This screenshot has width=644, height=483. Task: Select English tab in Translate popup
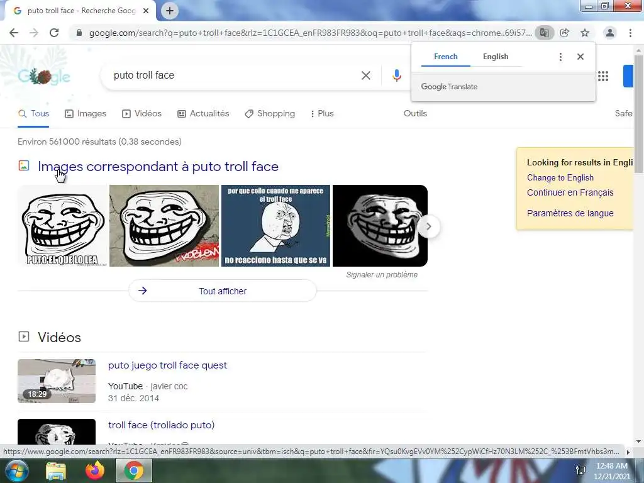(x=496, y=57)
